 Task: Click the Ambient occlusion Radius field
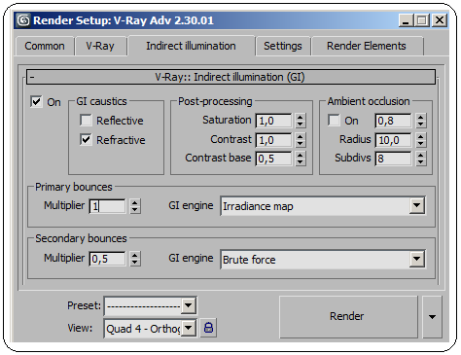[394, 140]
